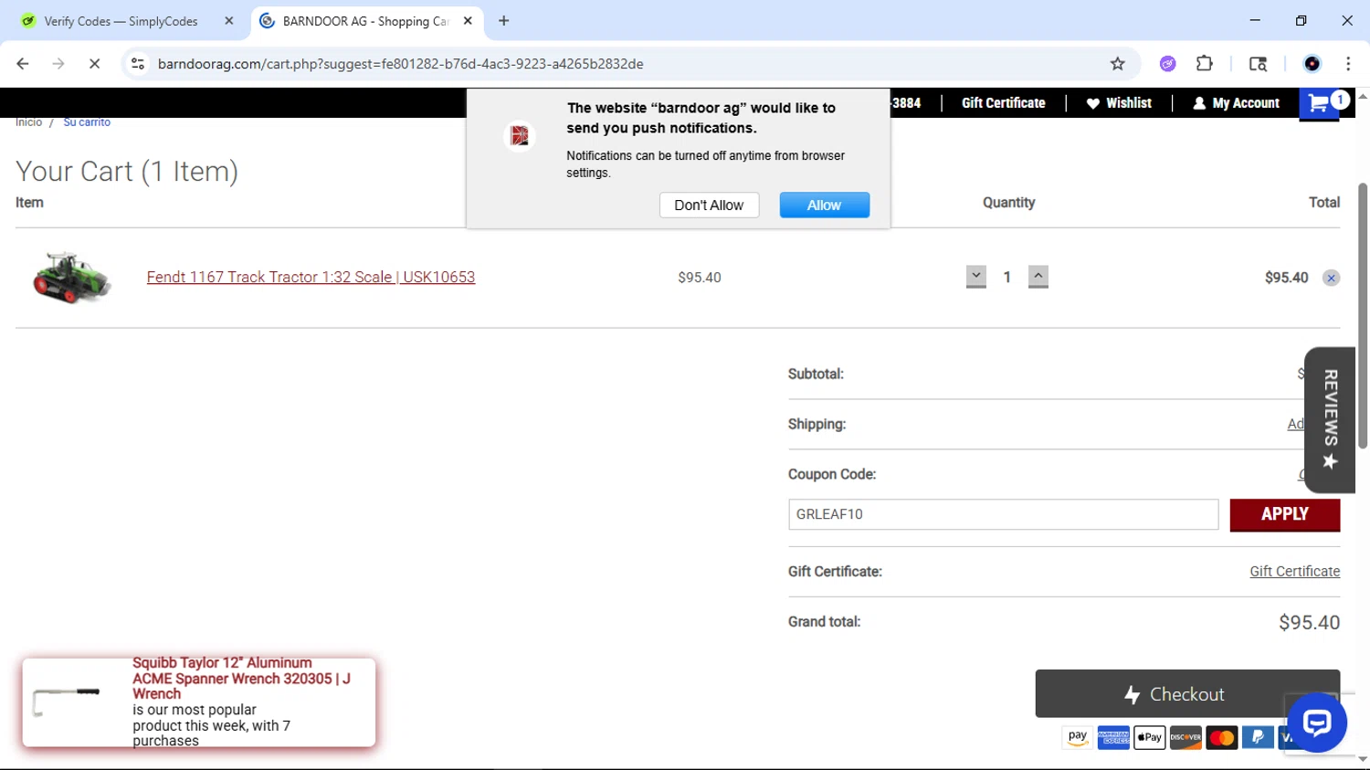Click the page vertical scrollbar

[x=1363, y=315]
